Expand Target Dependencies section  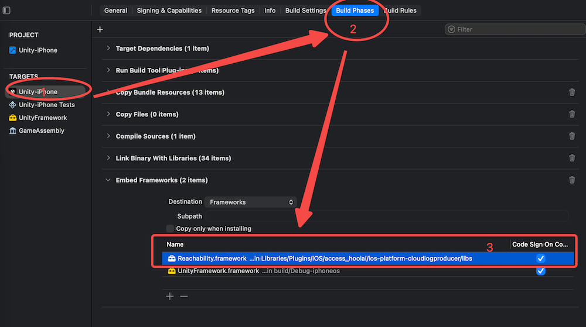108,49
